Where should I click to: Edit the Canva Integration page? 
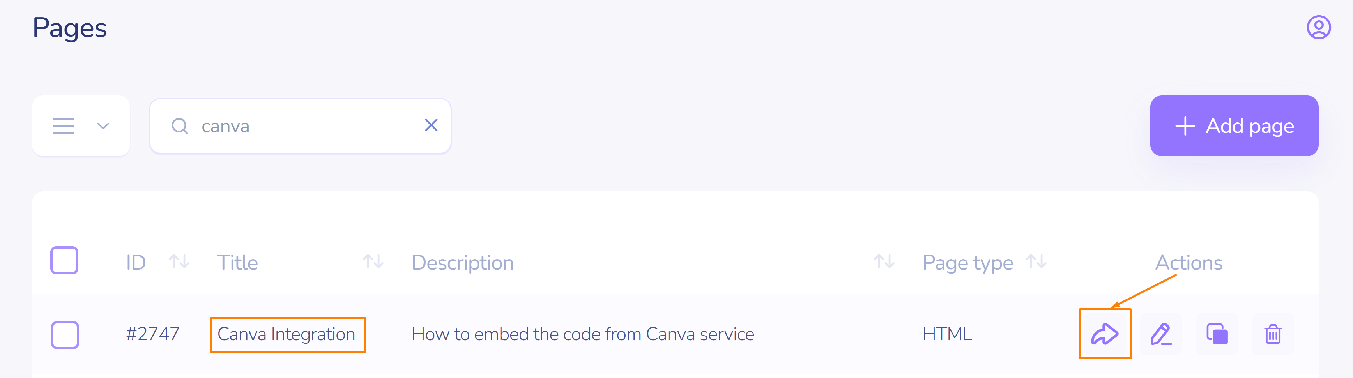click(x=1161, y=334)
